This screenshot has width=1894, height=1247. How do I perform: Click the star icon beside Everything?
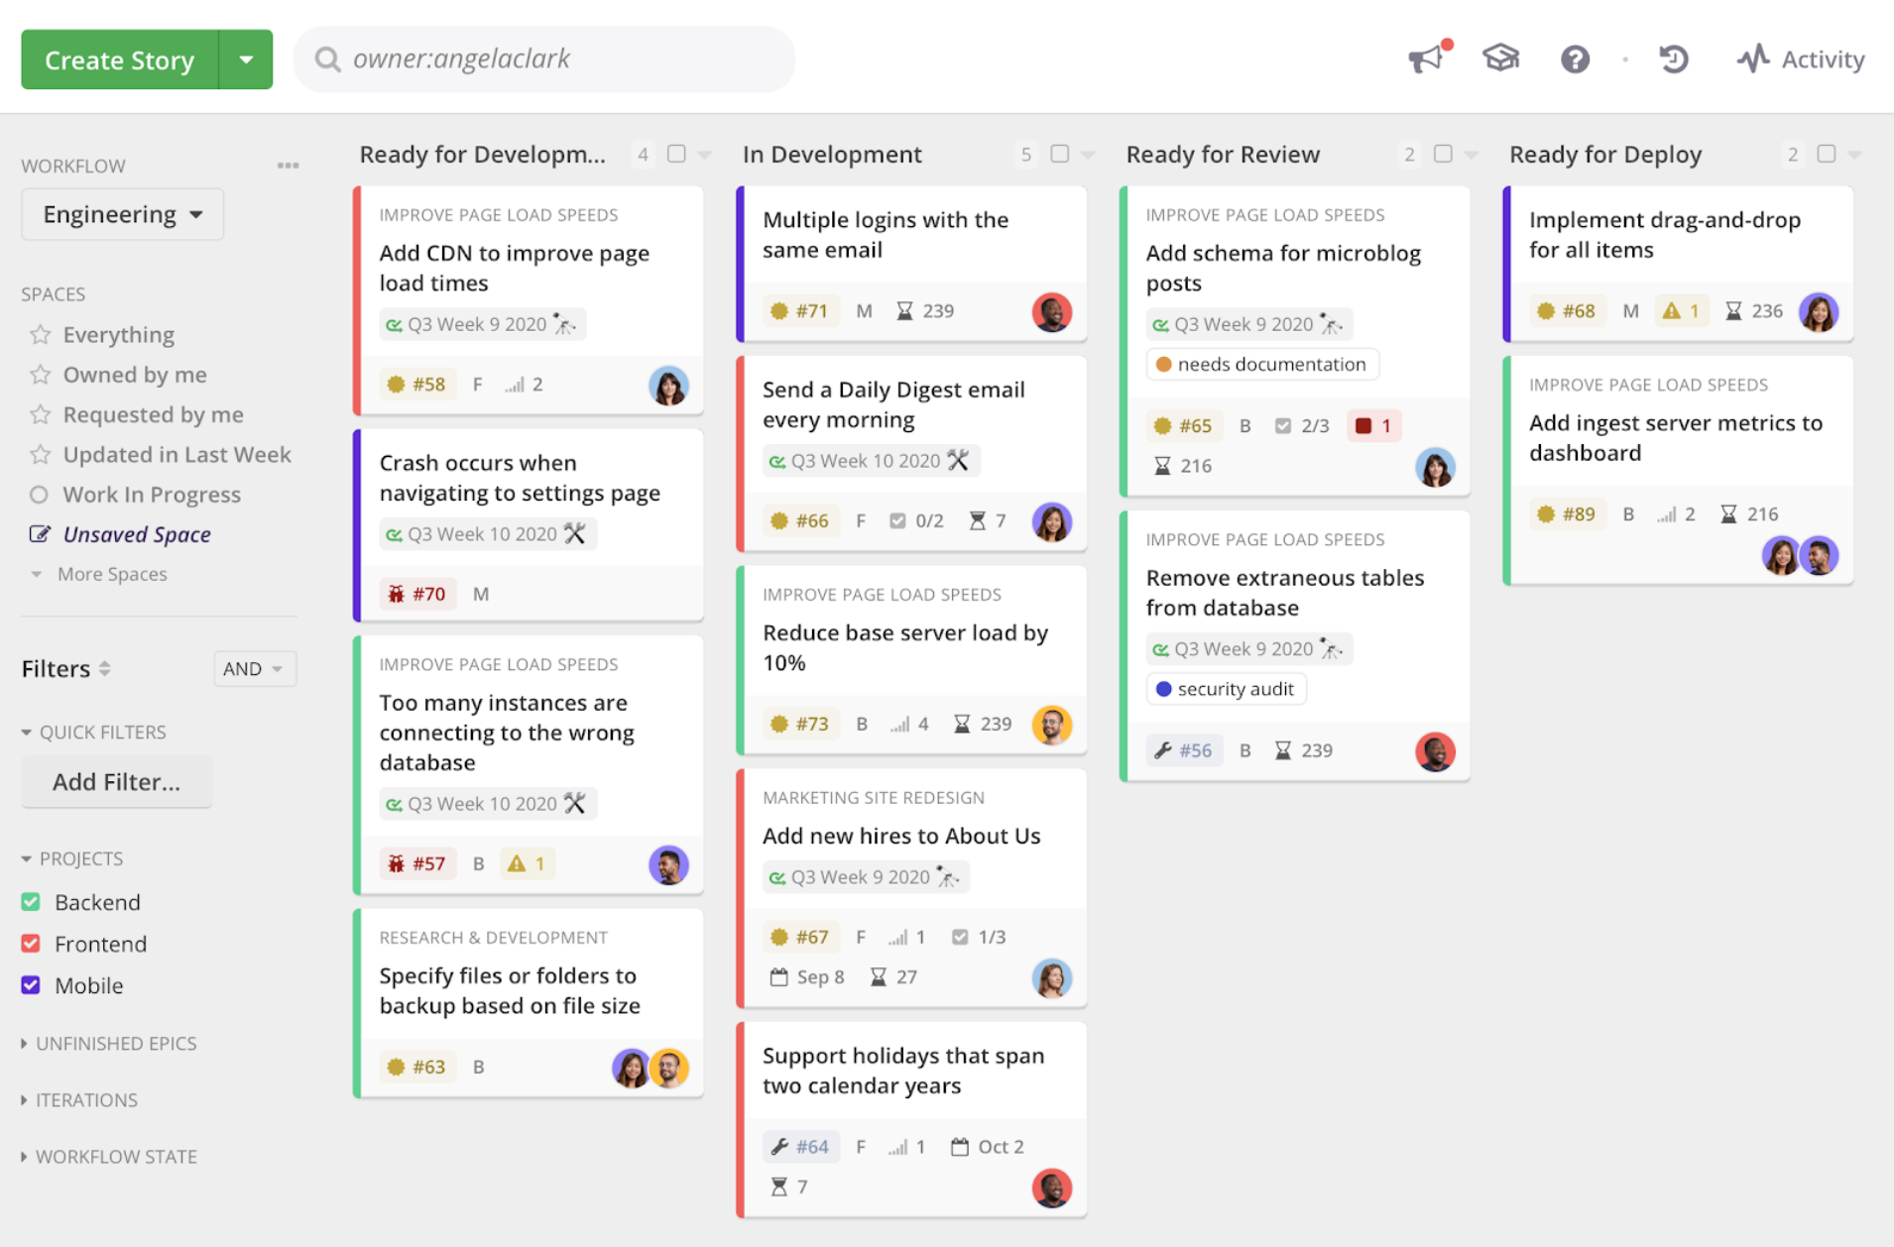(x=40, y=335)
